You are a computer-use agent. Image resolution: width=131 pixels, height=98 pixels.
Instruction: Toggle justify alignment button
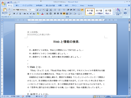coord(64,14)
